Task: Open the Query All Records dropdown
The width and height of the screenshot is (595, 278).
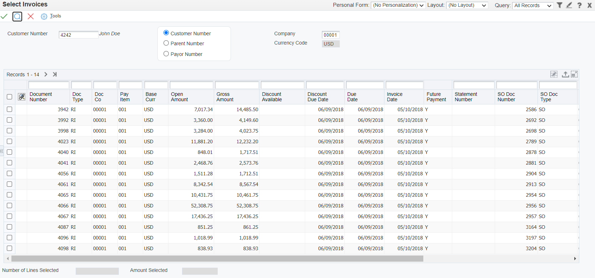Action: pos(533,5)
